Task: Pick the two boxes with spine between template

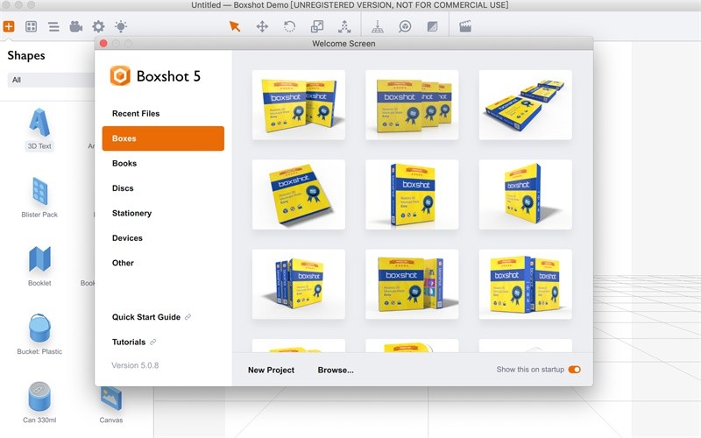Action: (525, 284)
